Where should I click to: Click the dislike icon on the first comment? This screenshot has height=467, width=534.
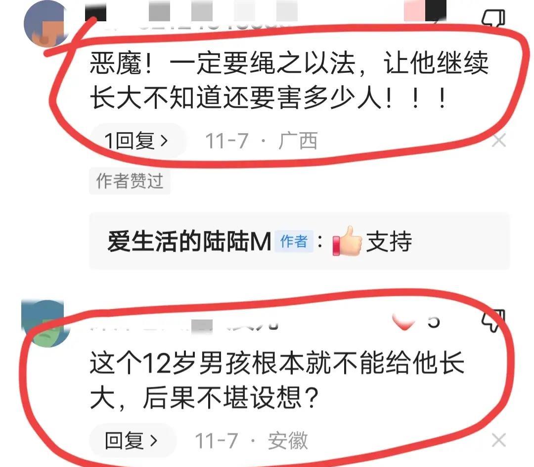(493, 18)
